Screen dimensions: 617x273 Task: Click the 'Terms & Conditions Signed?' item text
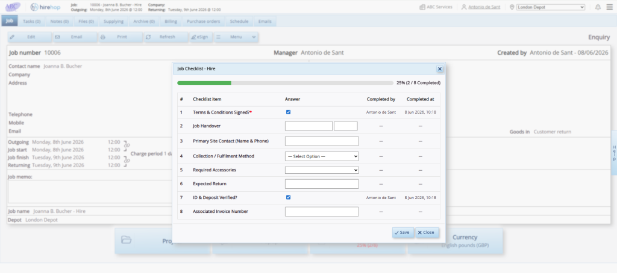(x=222, y=112)
